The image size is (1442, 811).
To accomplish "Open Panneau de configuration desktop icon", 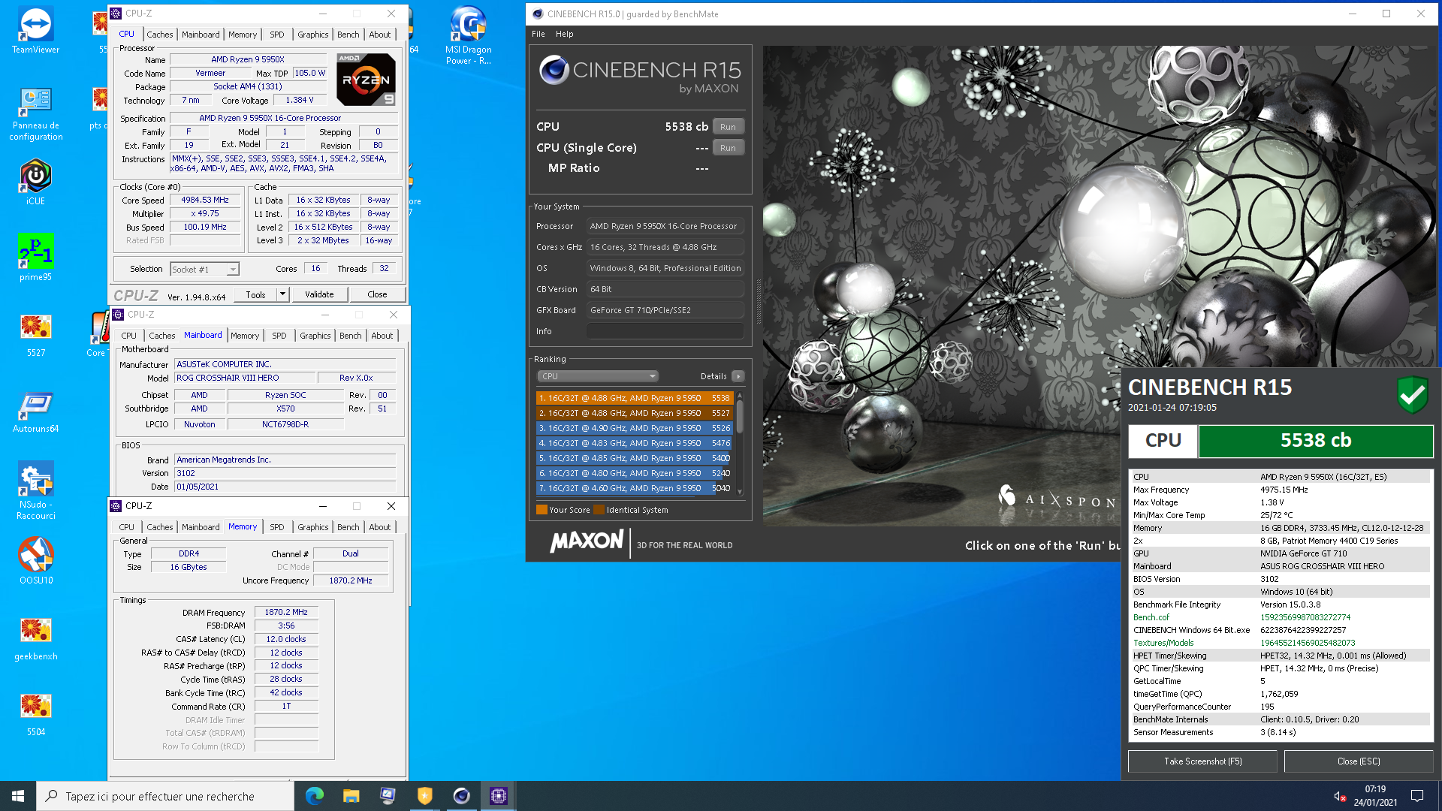I will click(35, 113).
